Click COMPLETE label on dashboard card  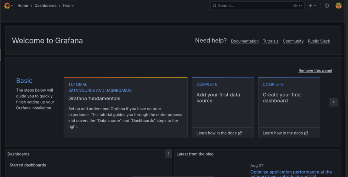coord(273,84)
